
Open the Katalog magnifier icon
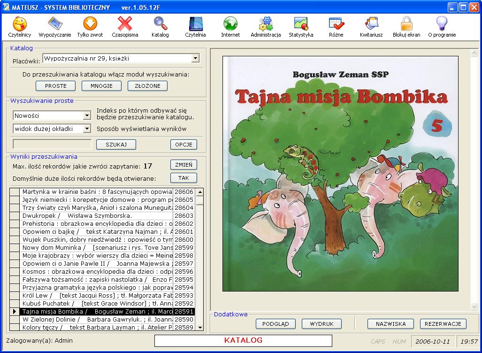pyautogui.click(x=160, y=24)
